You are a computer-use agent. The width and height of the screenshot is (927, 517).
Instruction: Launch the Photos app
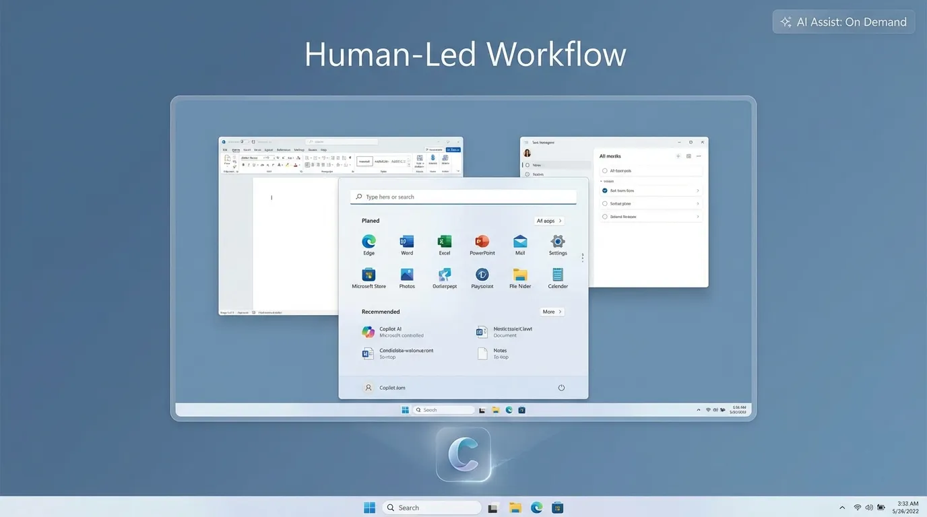click(407, 275)
